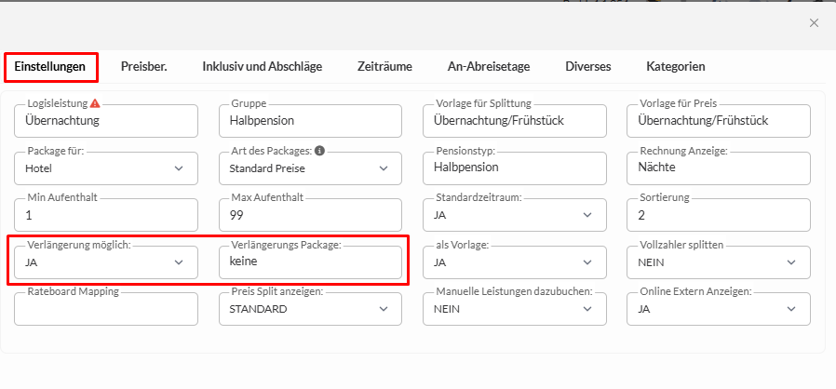The height and width of the screenshot is (389, 836).
Task: Select the An-Abreisetage tab
Action: pos(489,66)
